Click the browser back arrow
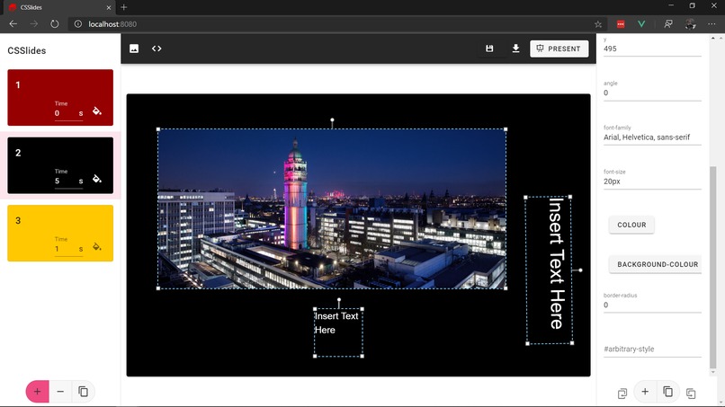This screenshot has height=407, width=725. 13,24
